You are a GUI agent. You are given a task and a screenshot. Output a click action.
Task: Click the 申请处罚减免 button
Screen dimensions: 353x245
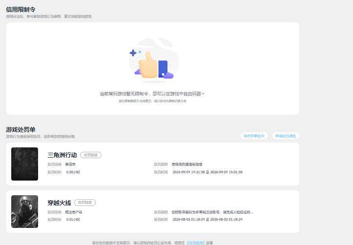(286, 136)
